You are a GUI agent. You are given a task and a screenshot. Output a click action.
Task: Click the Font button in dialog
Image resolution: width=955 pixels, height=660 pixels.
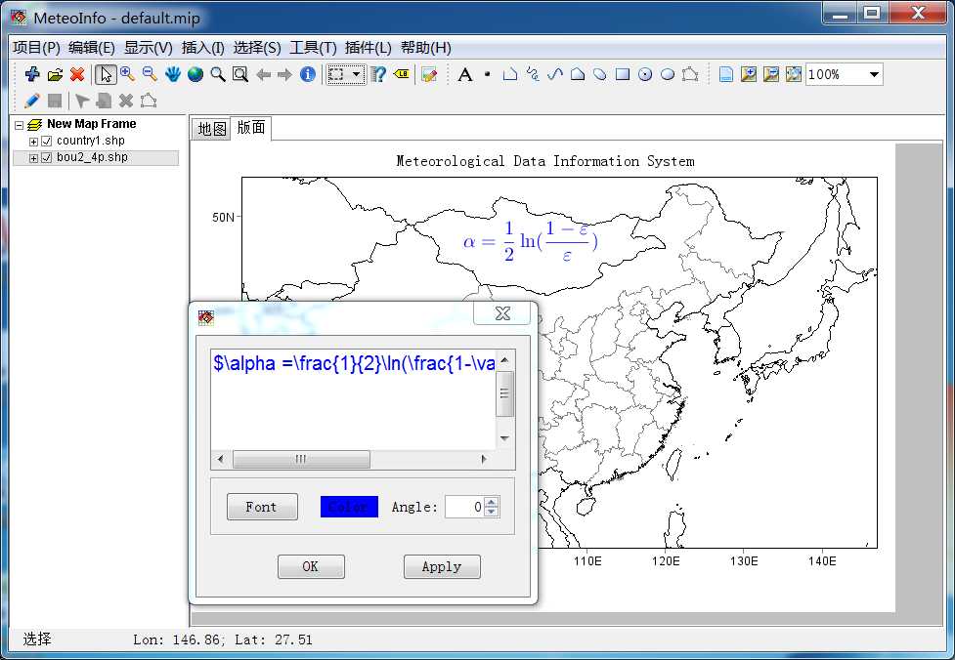click(262, 507)
